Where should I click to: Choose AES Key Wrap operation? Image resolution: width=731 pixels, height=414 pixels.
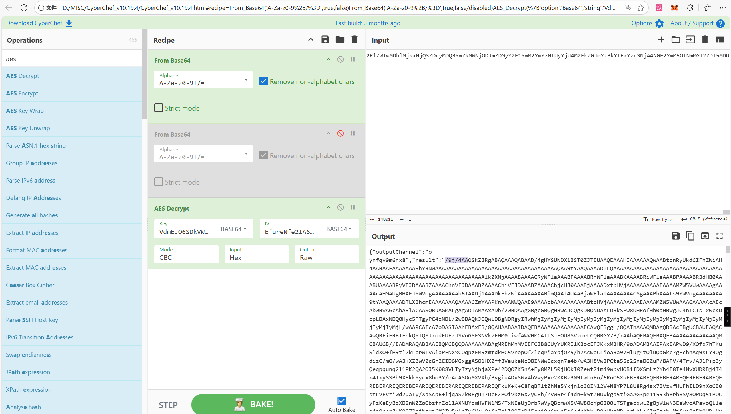(x=25, y=111)
